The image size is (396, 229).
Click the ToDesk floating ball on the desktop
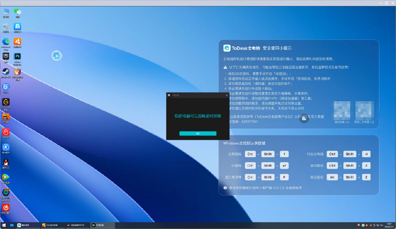point(57,56)
